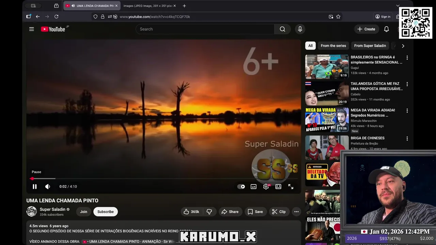Screen dimensions: 436x245
Task: Open options menu for TAILANDESA GÓTICA video
Action: pos(407,84)
